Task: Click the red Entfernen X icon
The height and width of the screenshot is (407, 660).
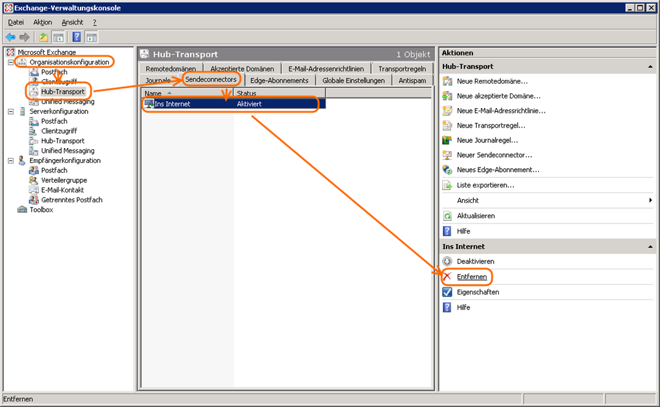Action: point(447,277)
